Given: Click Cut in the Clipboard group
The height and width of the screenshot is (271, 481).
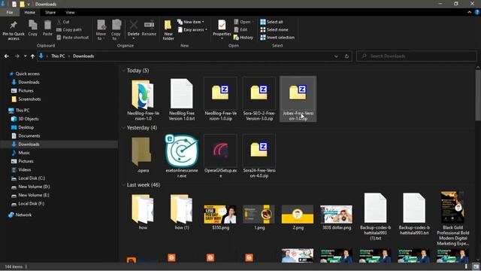Looking at the screenshot, I should point(63,22).
